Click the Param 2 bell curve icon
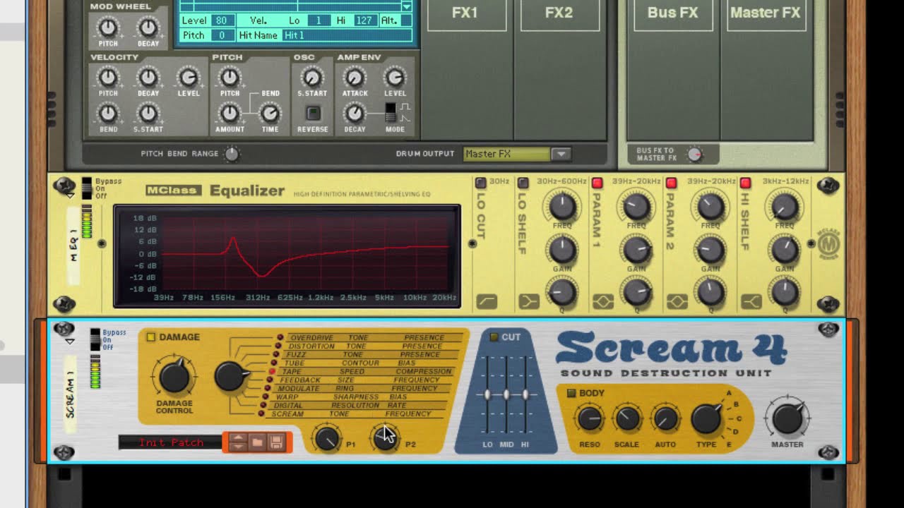The image size is (904, 508). (x=677, y=302)
